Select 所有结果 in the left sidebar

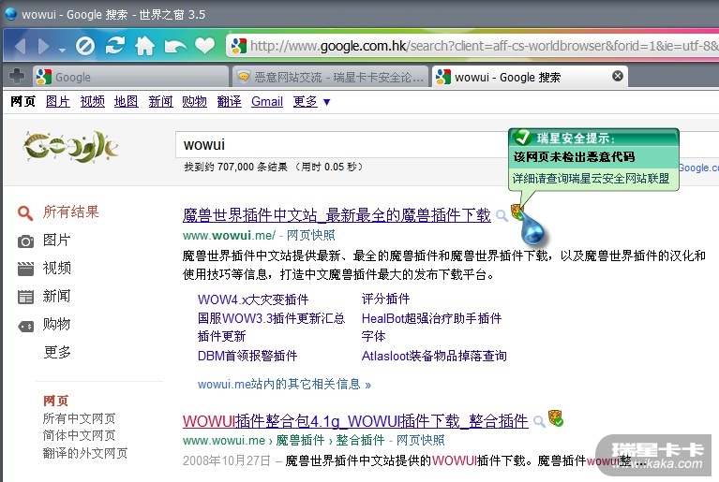pyautogui.click(x=70, y=212)
